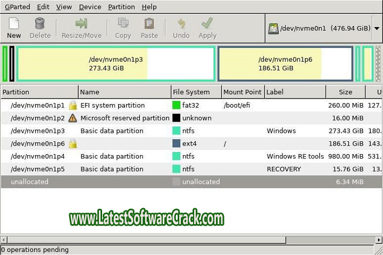Sort by the File System column header
383x255 pixels.
pyautogui.click(x=196, y=92)
